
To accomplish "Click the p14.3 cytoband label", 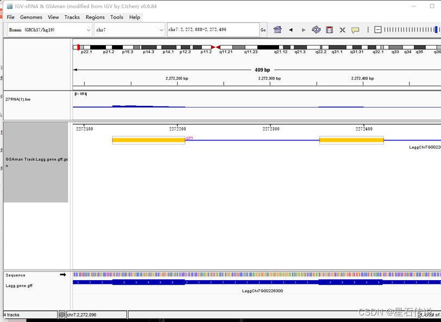I will (x=148, y=52).
